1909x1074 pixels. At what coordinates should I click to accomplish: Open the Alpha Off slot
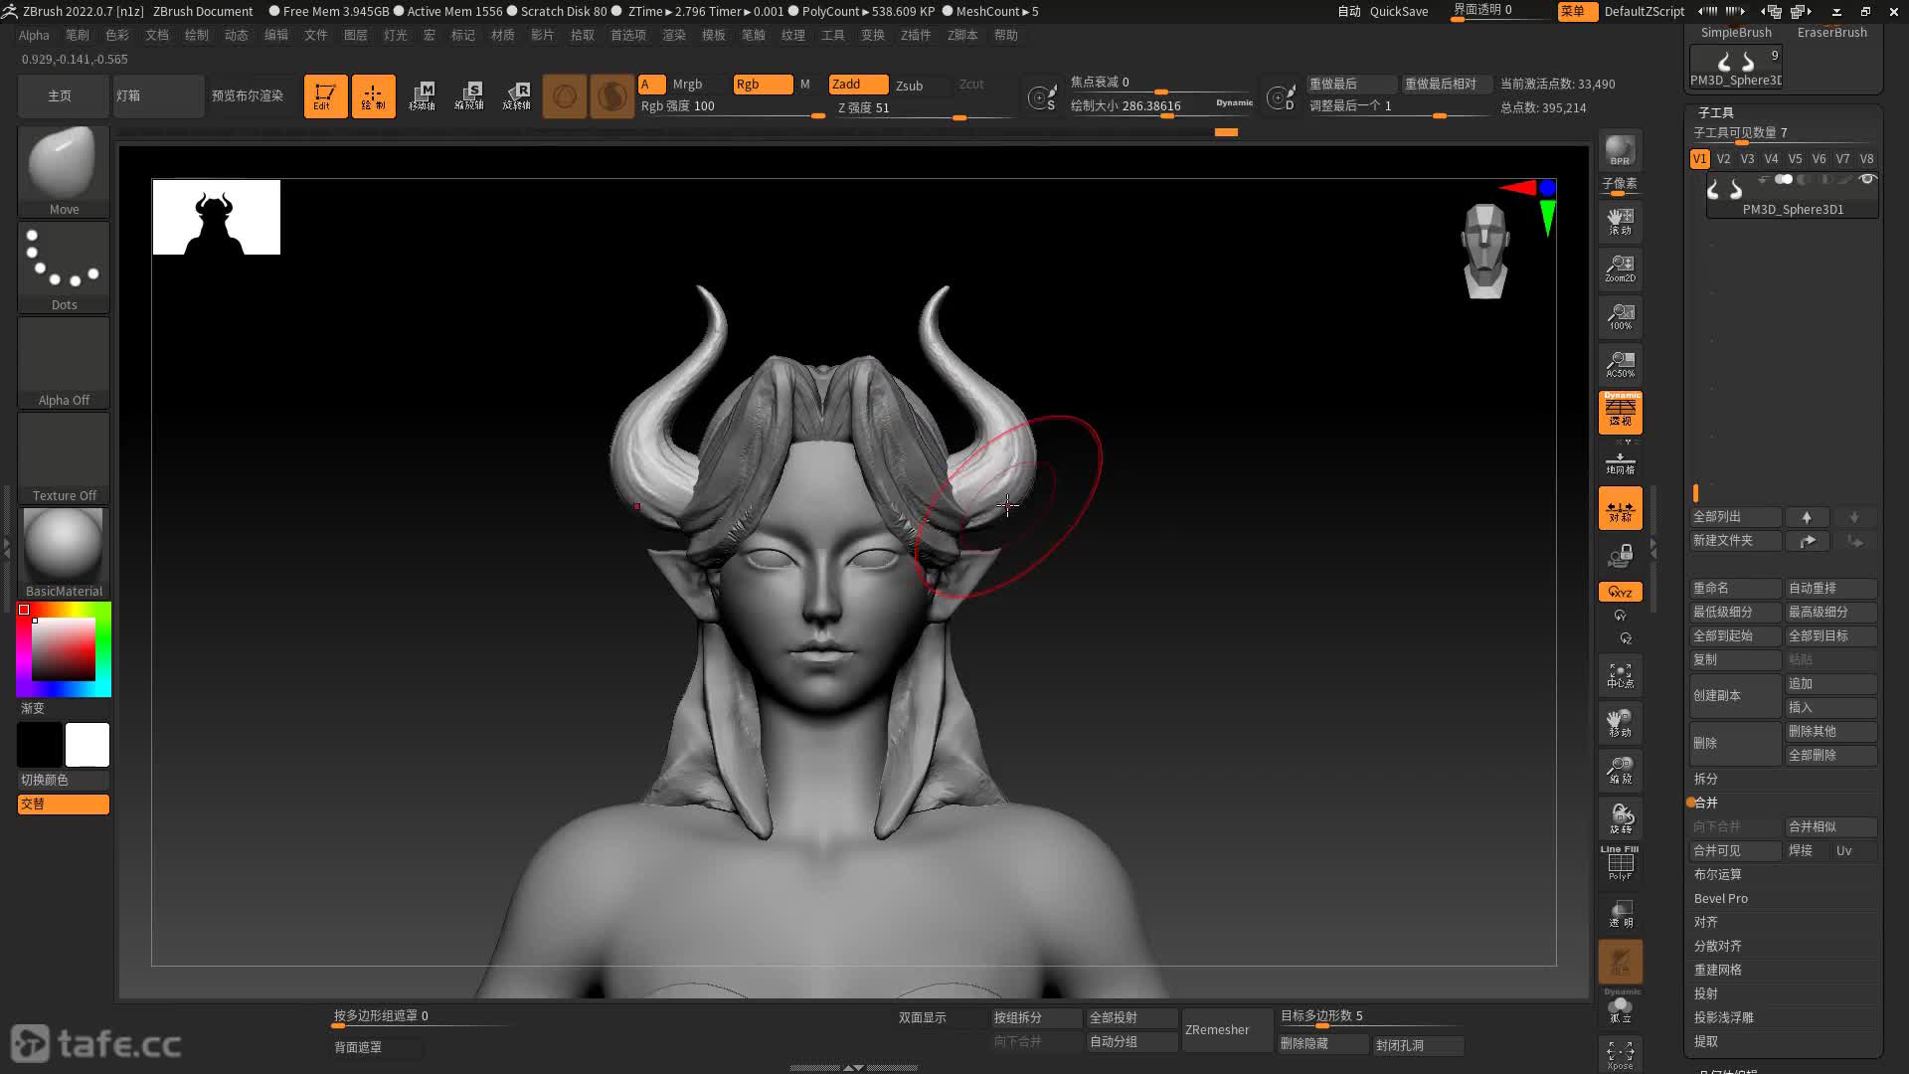tap(64, 362)
